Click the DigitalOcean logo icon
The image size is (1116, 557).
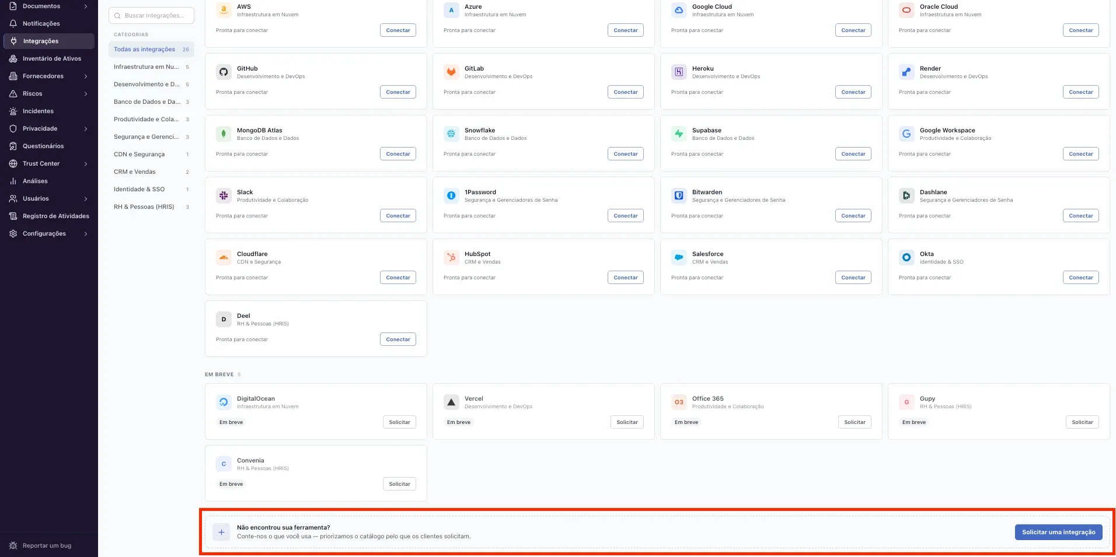click(x=224, y=402)
